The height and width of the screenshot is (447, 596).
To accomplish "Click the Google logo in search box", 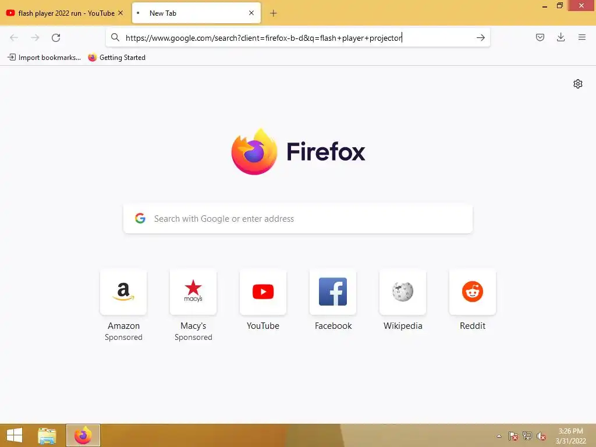I will click(x=140, y=218).
